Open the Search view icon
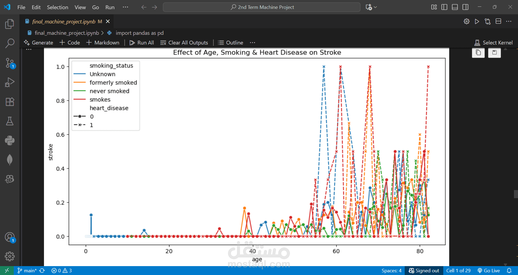Image resolution: width=518 pixels, height=275 pixels. [x=10, y=43]
